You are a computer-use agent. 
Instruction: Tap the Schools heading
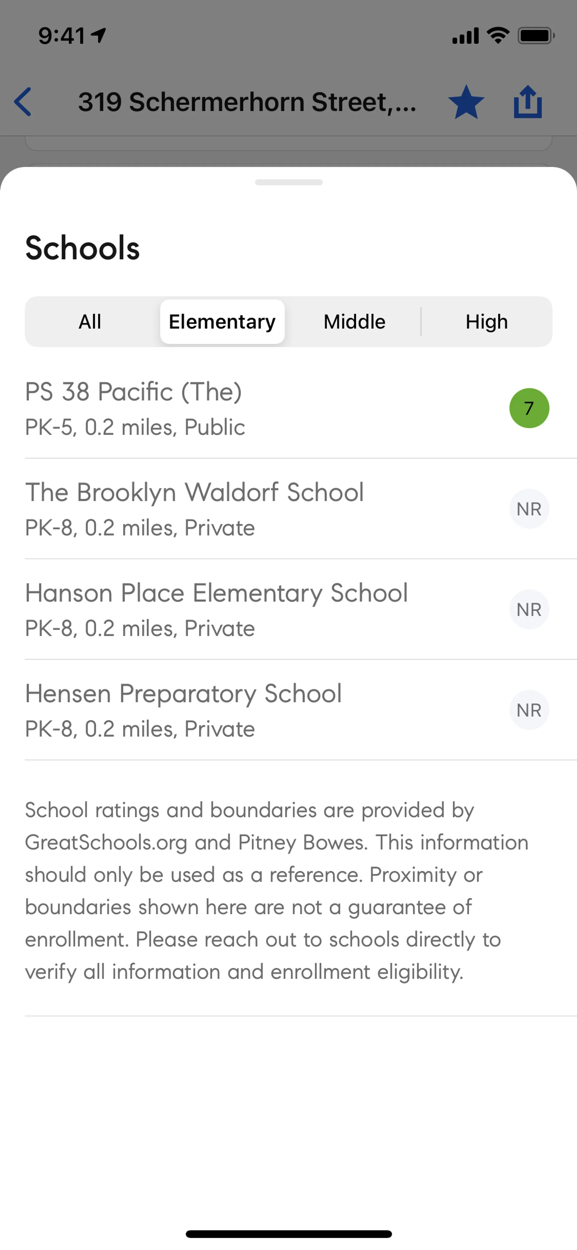82,248
